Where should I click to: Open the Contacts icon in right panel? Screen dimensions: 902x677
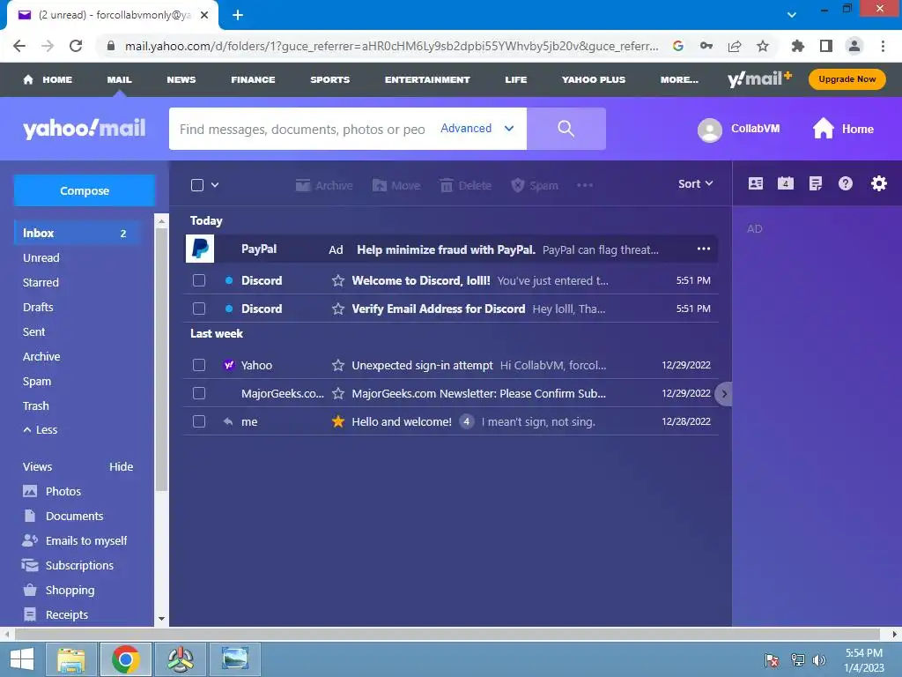coord(755,183)
